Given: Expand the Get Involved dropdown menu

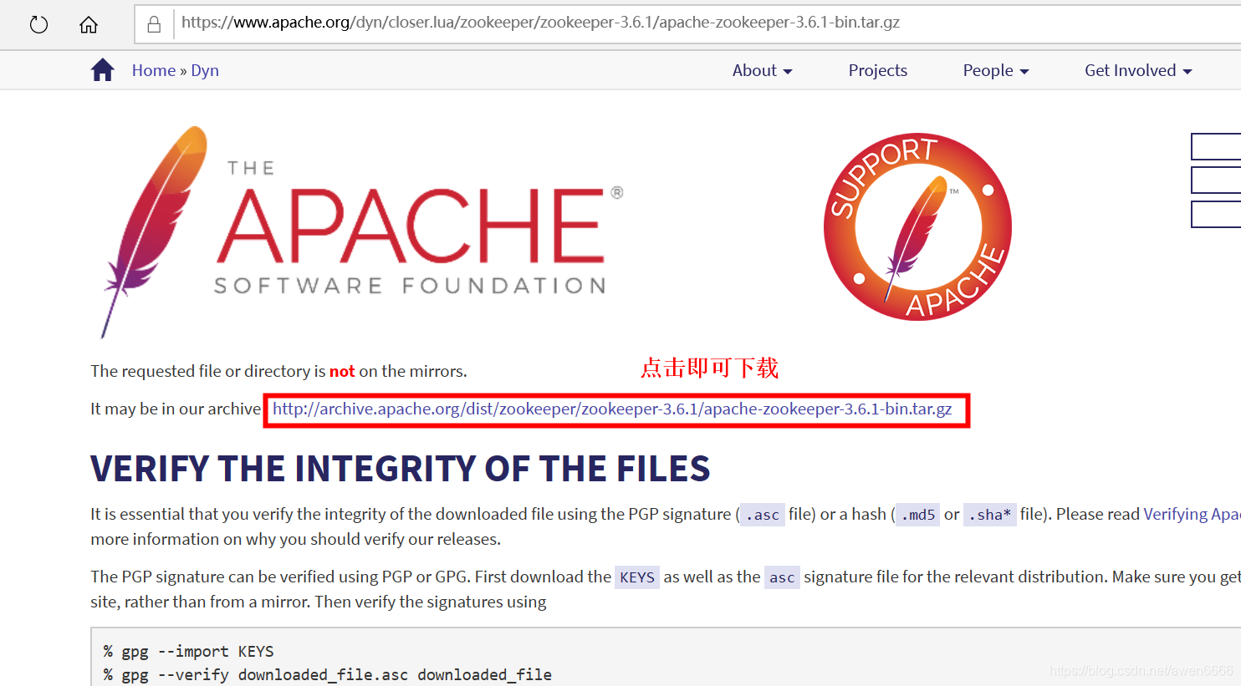Looking at the screenshot, I should (1137, 70).
